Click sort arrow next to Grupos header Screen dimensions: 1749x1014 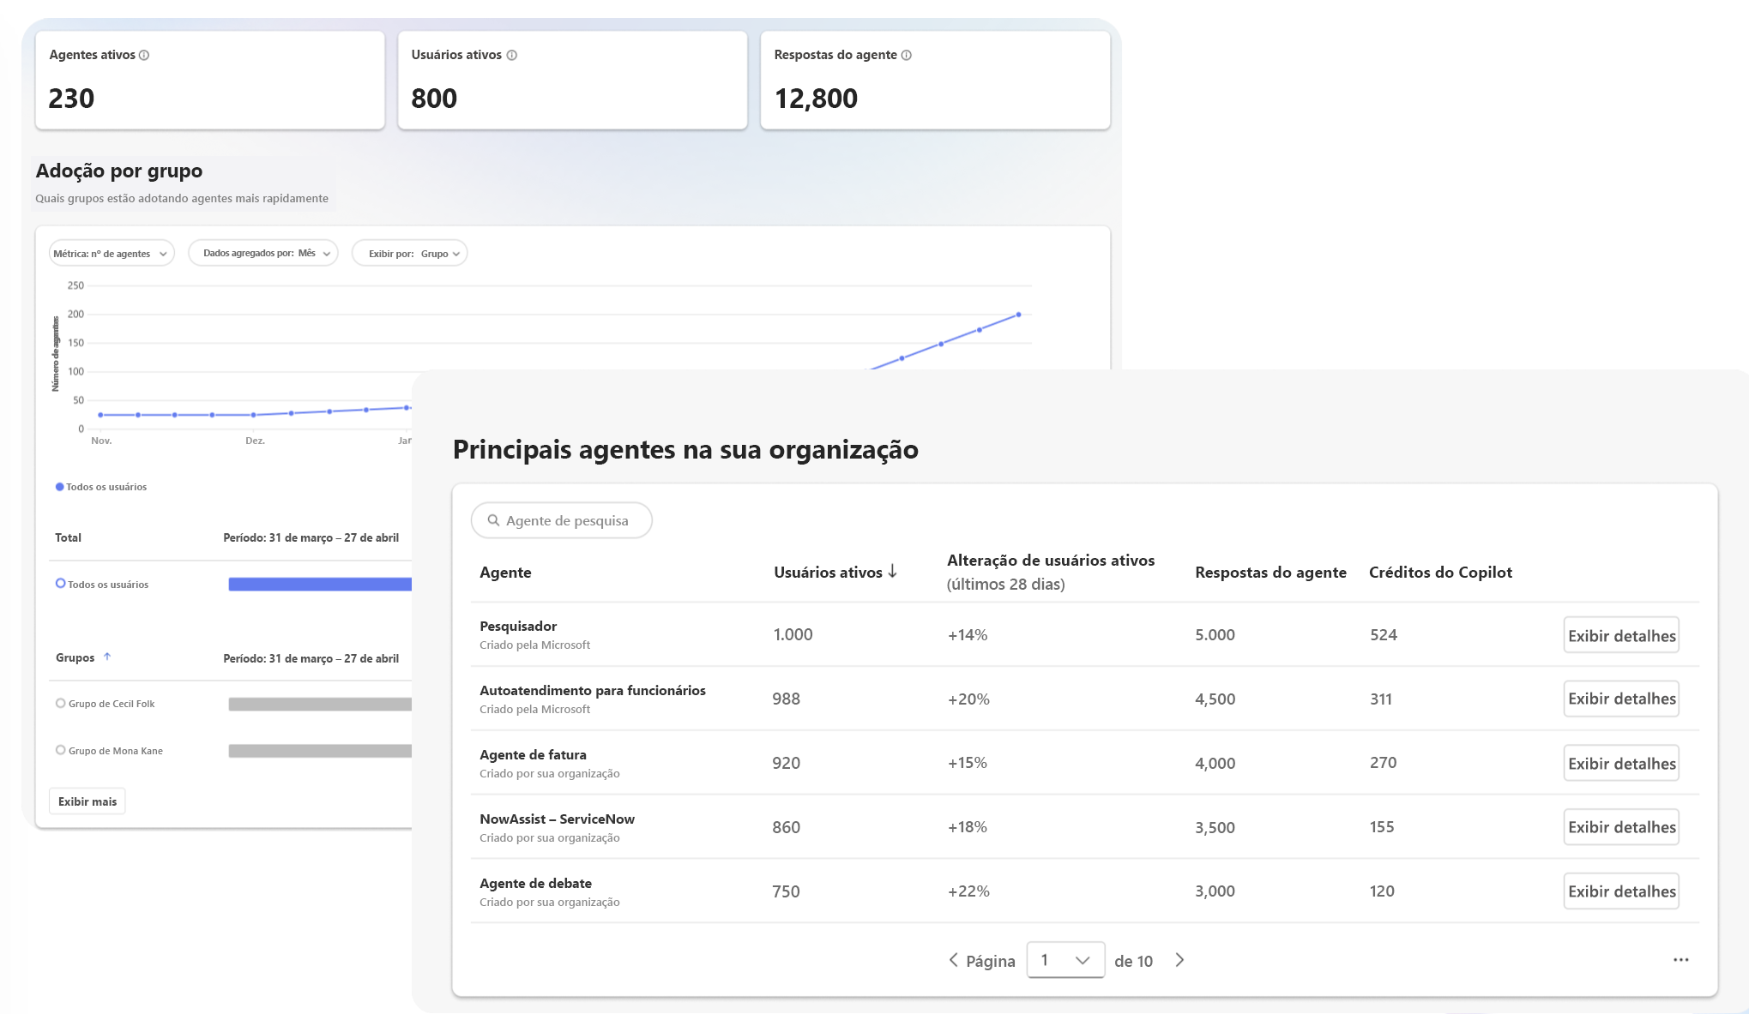(x=107, y=657)
